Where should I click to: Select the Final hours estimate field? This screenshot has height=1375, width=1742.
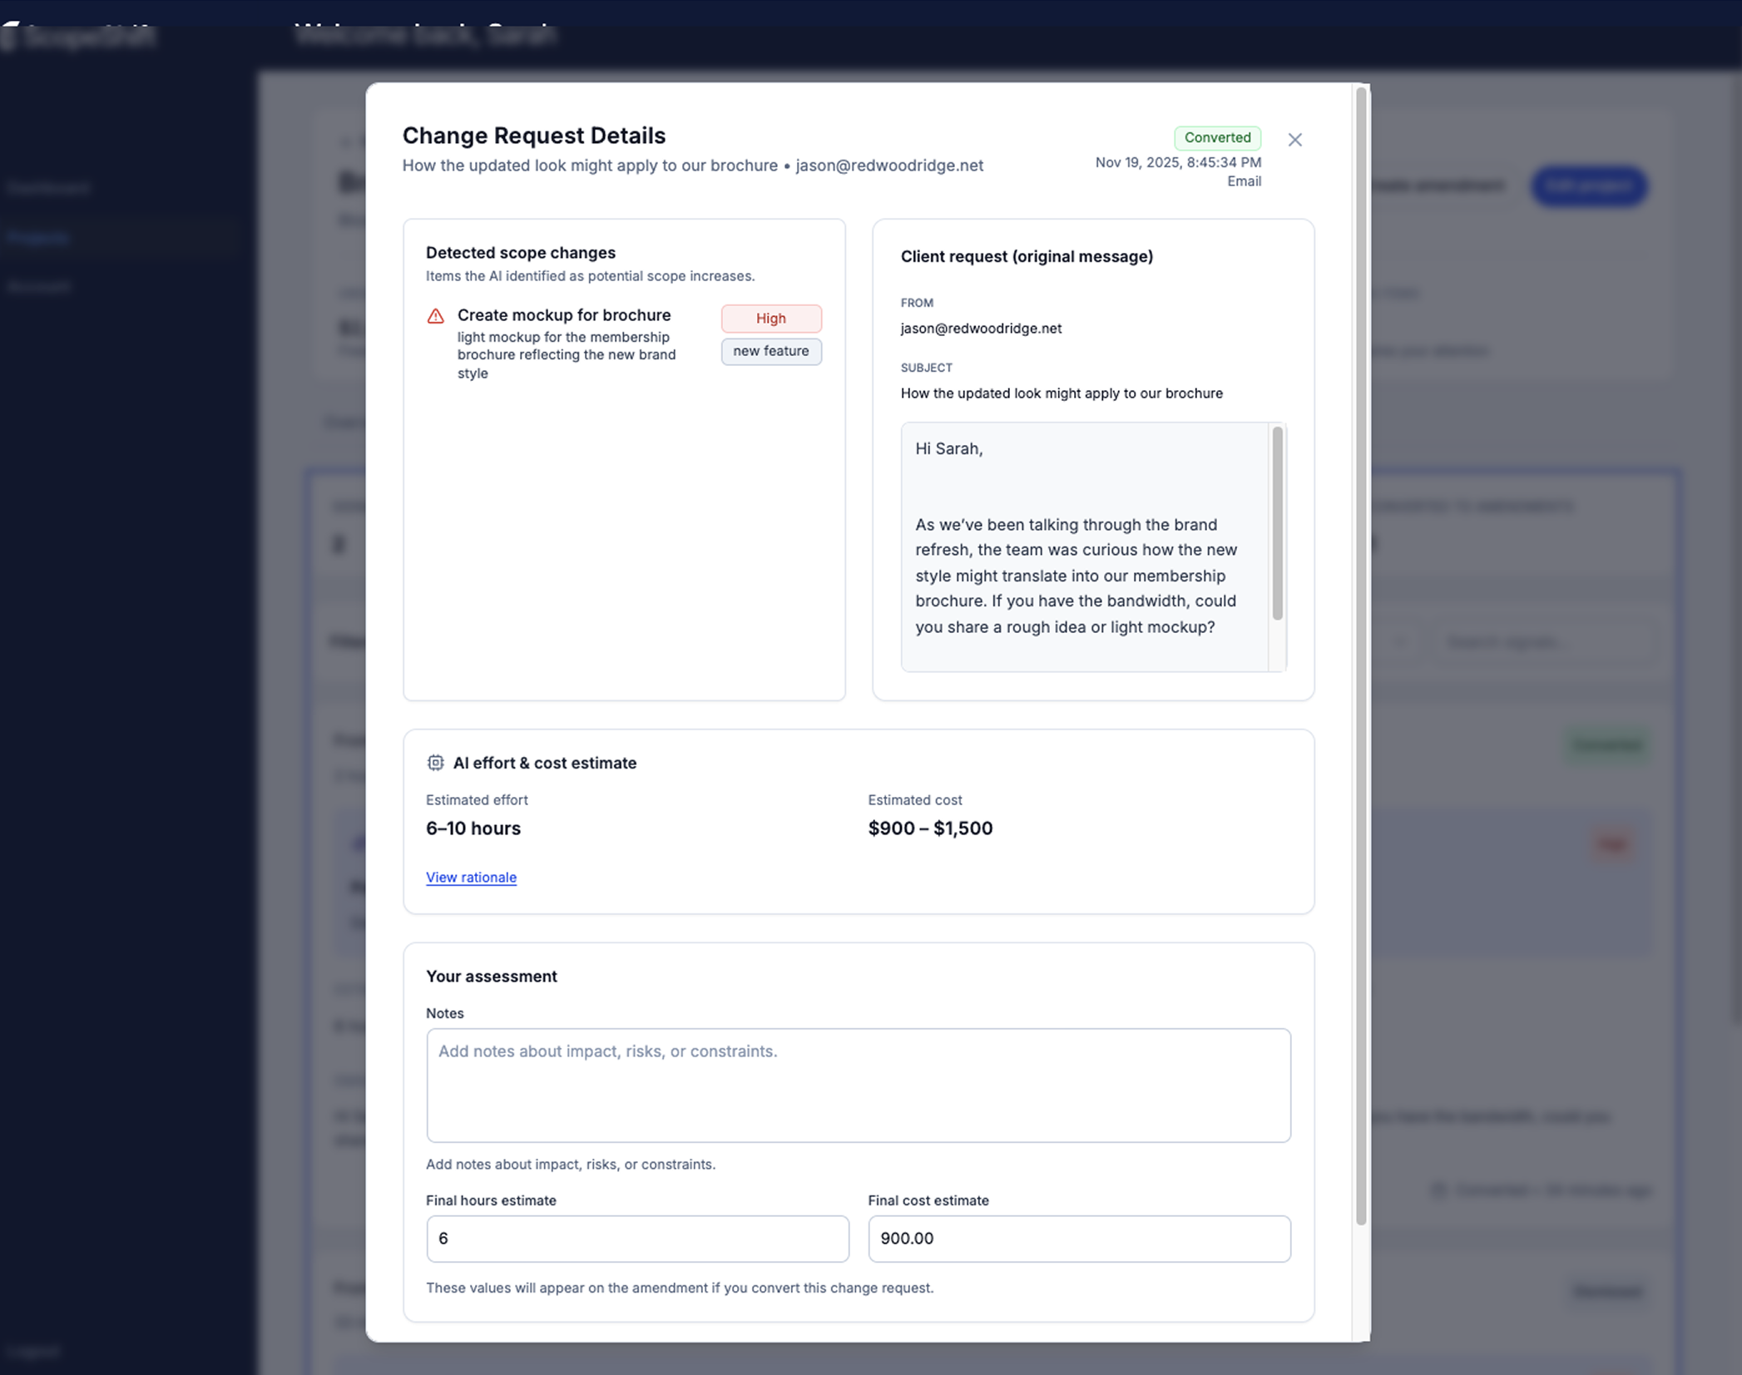pos(636,1239)
